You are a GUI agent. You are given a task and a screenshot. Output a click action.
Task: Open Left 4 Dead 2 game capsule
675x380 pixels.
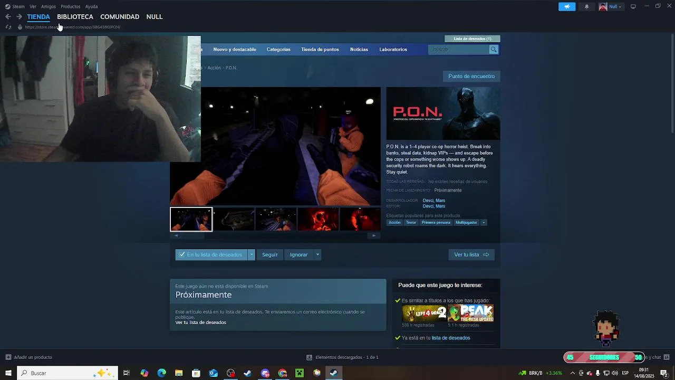(425, 313)
